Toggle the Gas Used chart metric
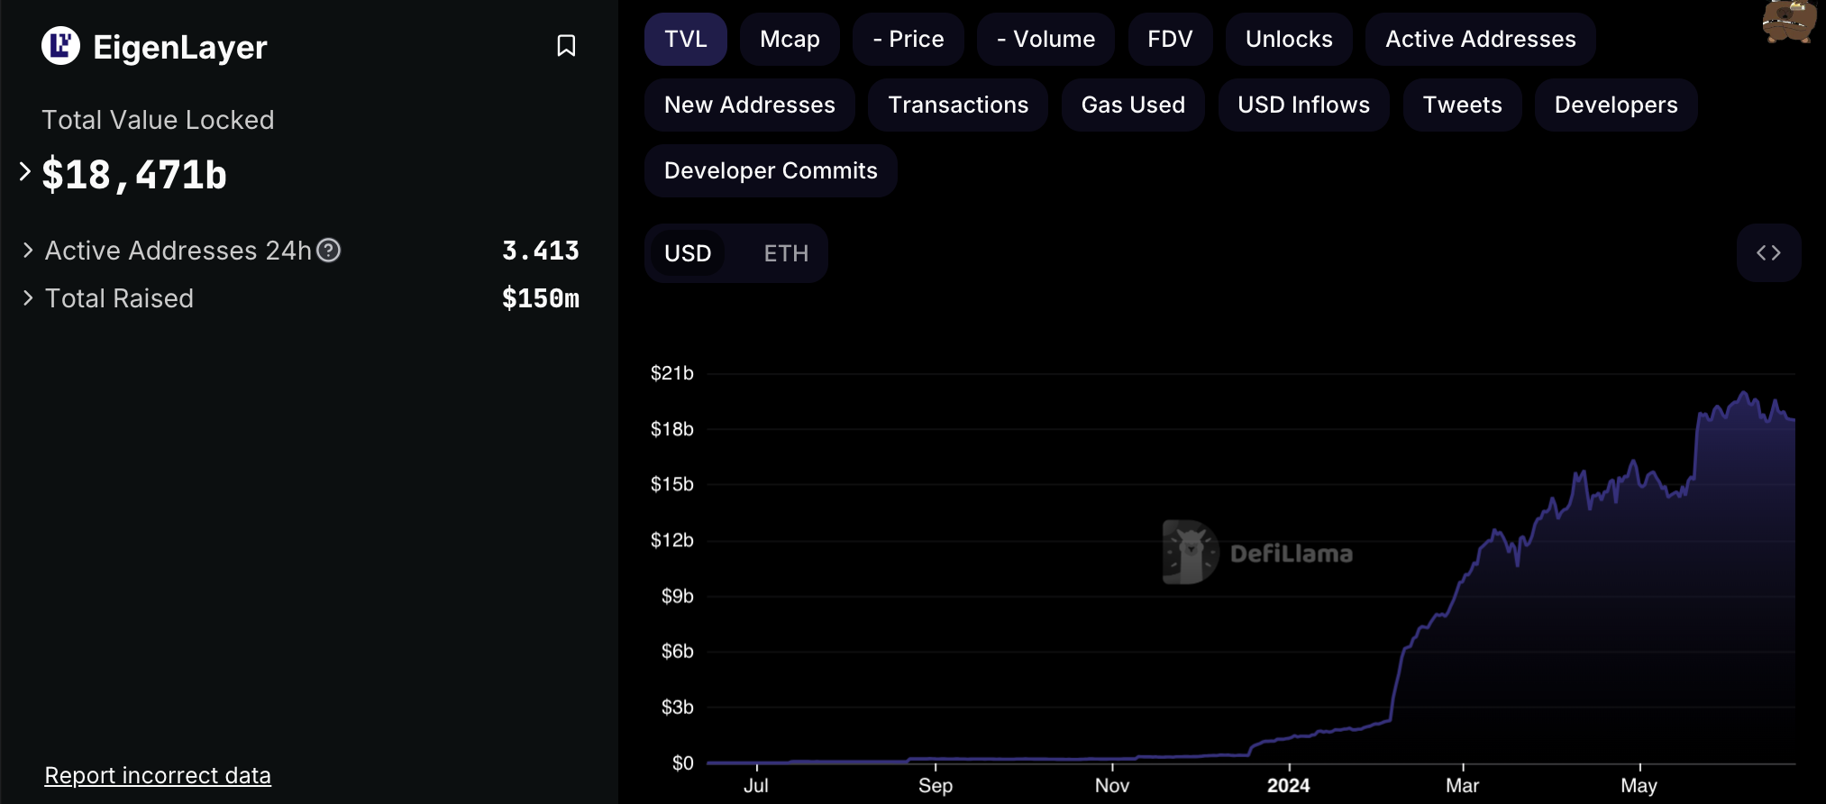Screen dimensions: 1826x804 point(1133,105)
